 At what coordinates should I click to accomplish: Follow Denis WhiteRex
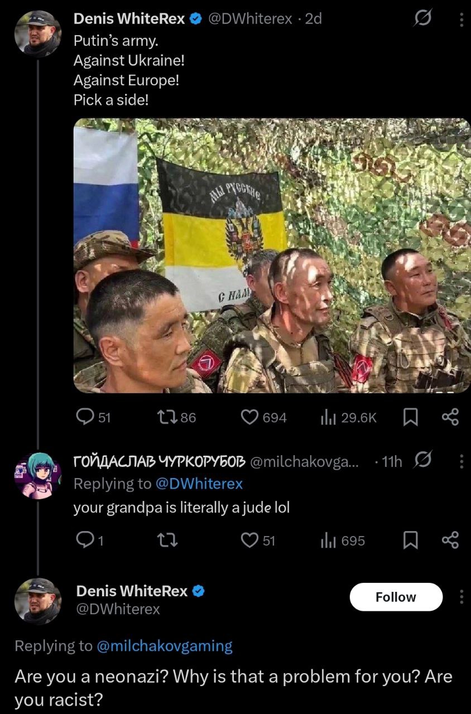[396, 597]
